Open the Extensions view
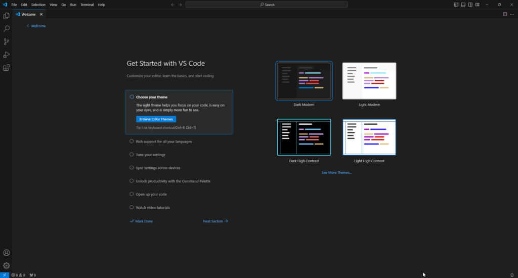The width and height of the screenshot is (518, 278). (6, 68)
